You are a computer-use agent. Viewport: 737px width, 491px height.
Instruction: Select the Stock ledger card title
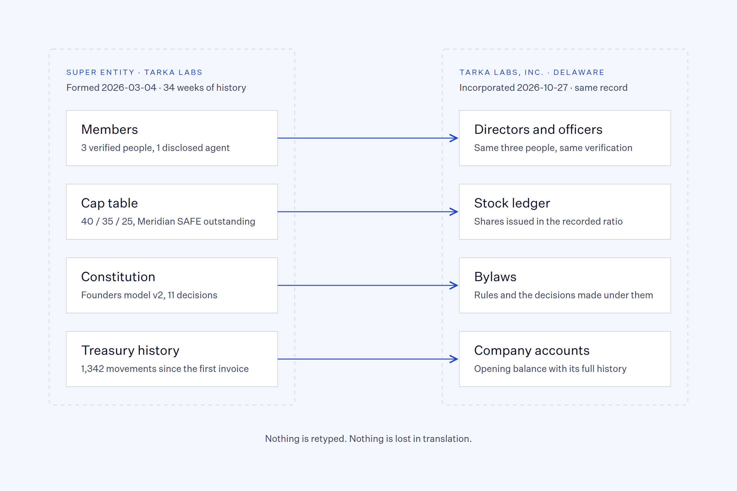point(512,203)
